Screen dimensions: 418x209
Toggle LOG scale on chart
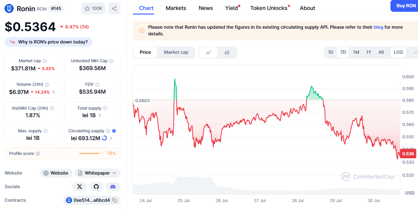click(398, 52)
